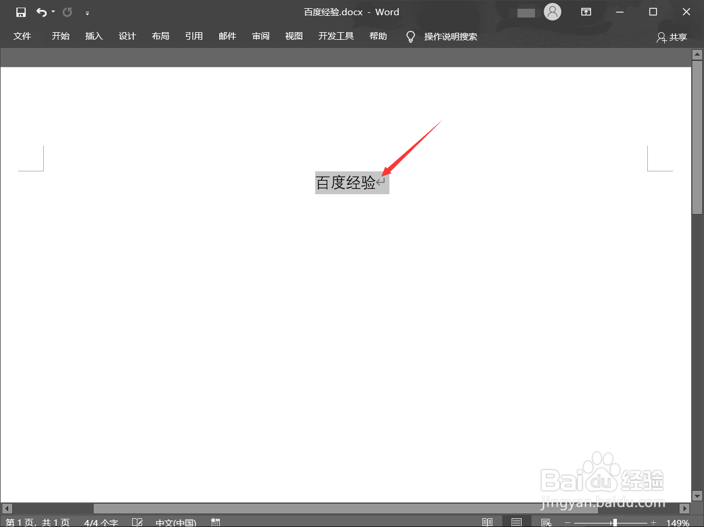
Task: Click the language indicator 中文(中国)
Action: [x=176, y=522]
